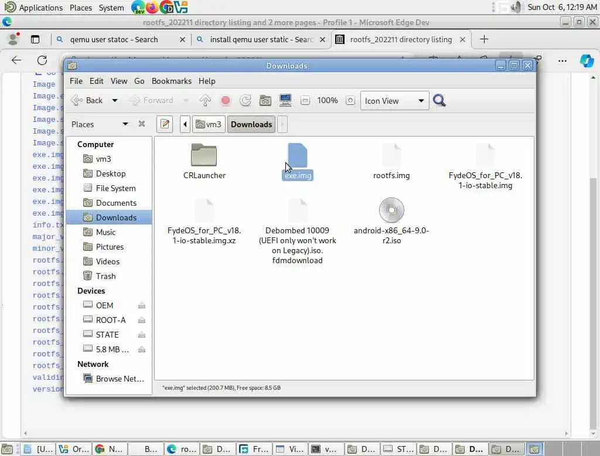Open the Bookmarks menu

[172, 81]
